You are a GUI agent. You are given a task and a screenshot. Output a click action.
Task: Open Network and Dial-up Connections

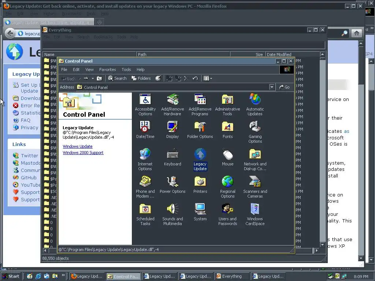[255, 160]
